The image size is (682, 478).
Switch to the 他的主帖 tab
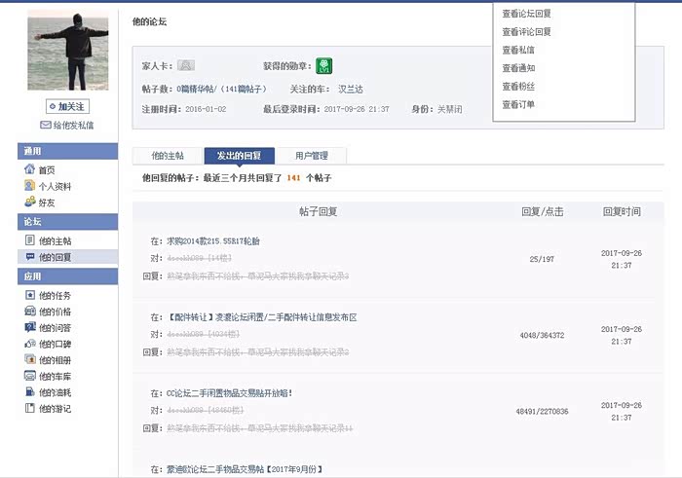[x=167, y=156]
